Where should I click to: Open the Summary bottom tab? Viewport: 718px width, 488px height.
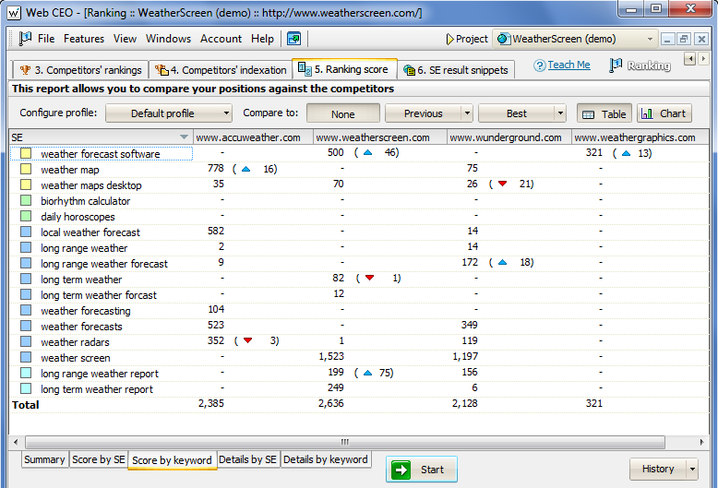point(44,459)
